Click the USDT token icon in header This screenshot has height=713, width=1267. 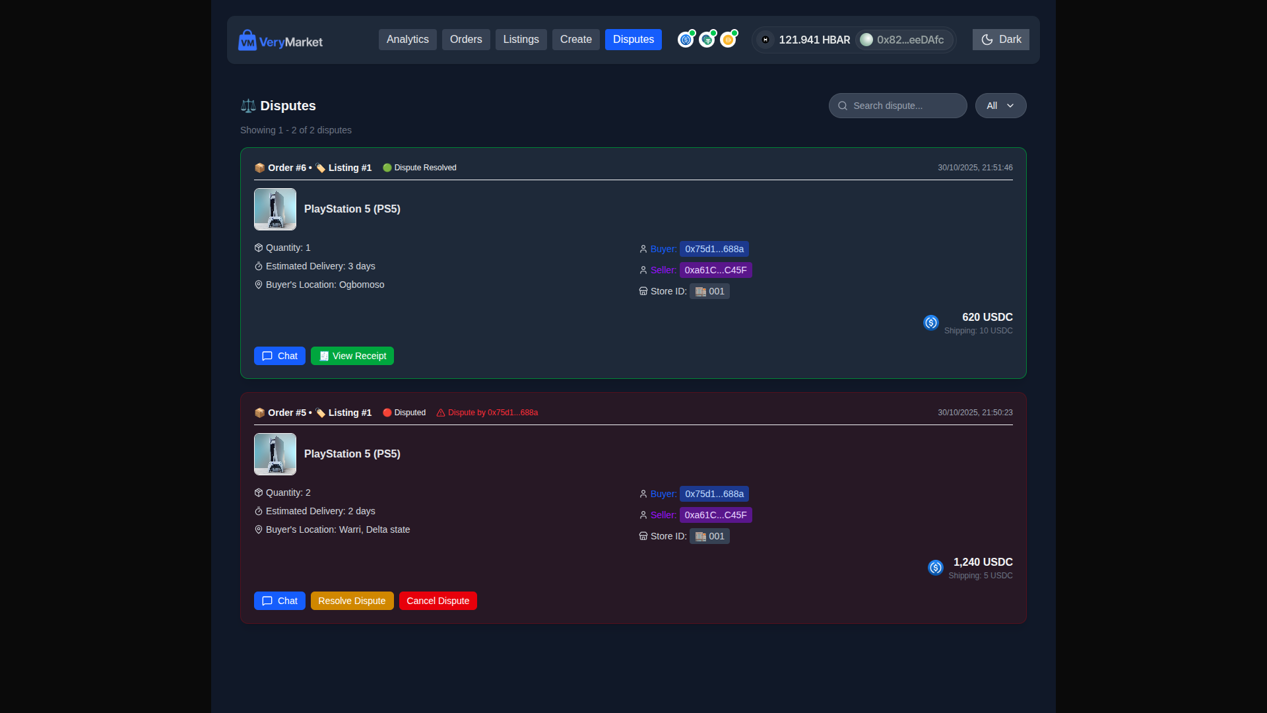707,40
